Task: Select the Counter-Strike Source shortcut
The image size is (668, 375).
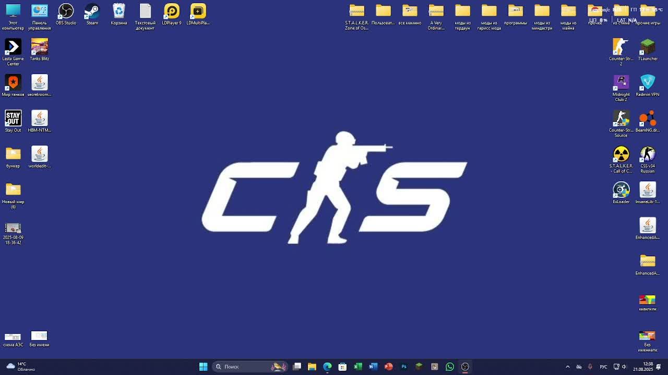Action: click(x=621, y=123)
